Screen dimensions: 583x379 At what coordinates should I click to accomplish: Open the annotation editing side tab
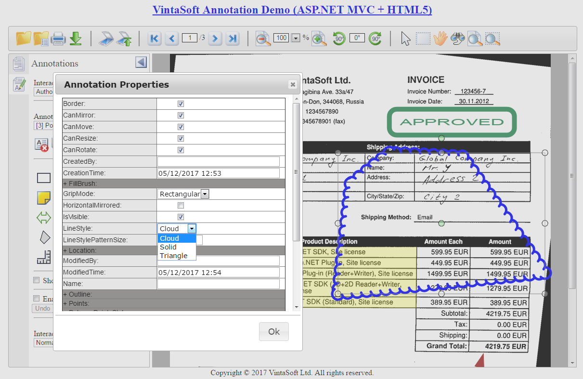click(19, 84)
